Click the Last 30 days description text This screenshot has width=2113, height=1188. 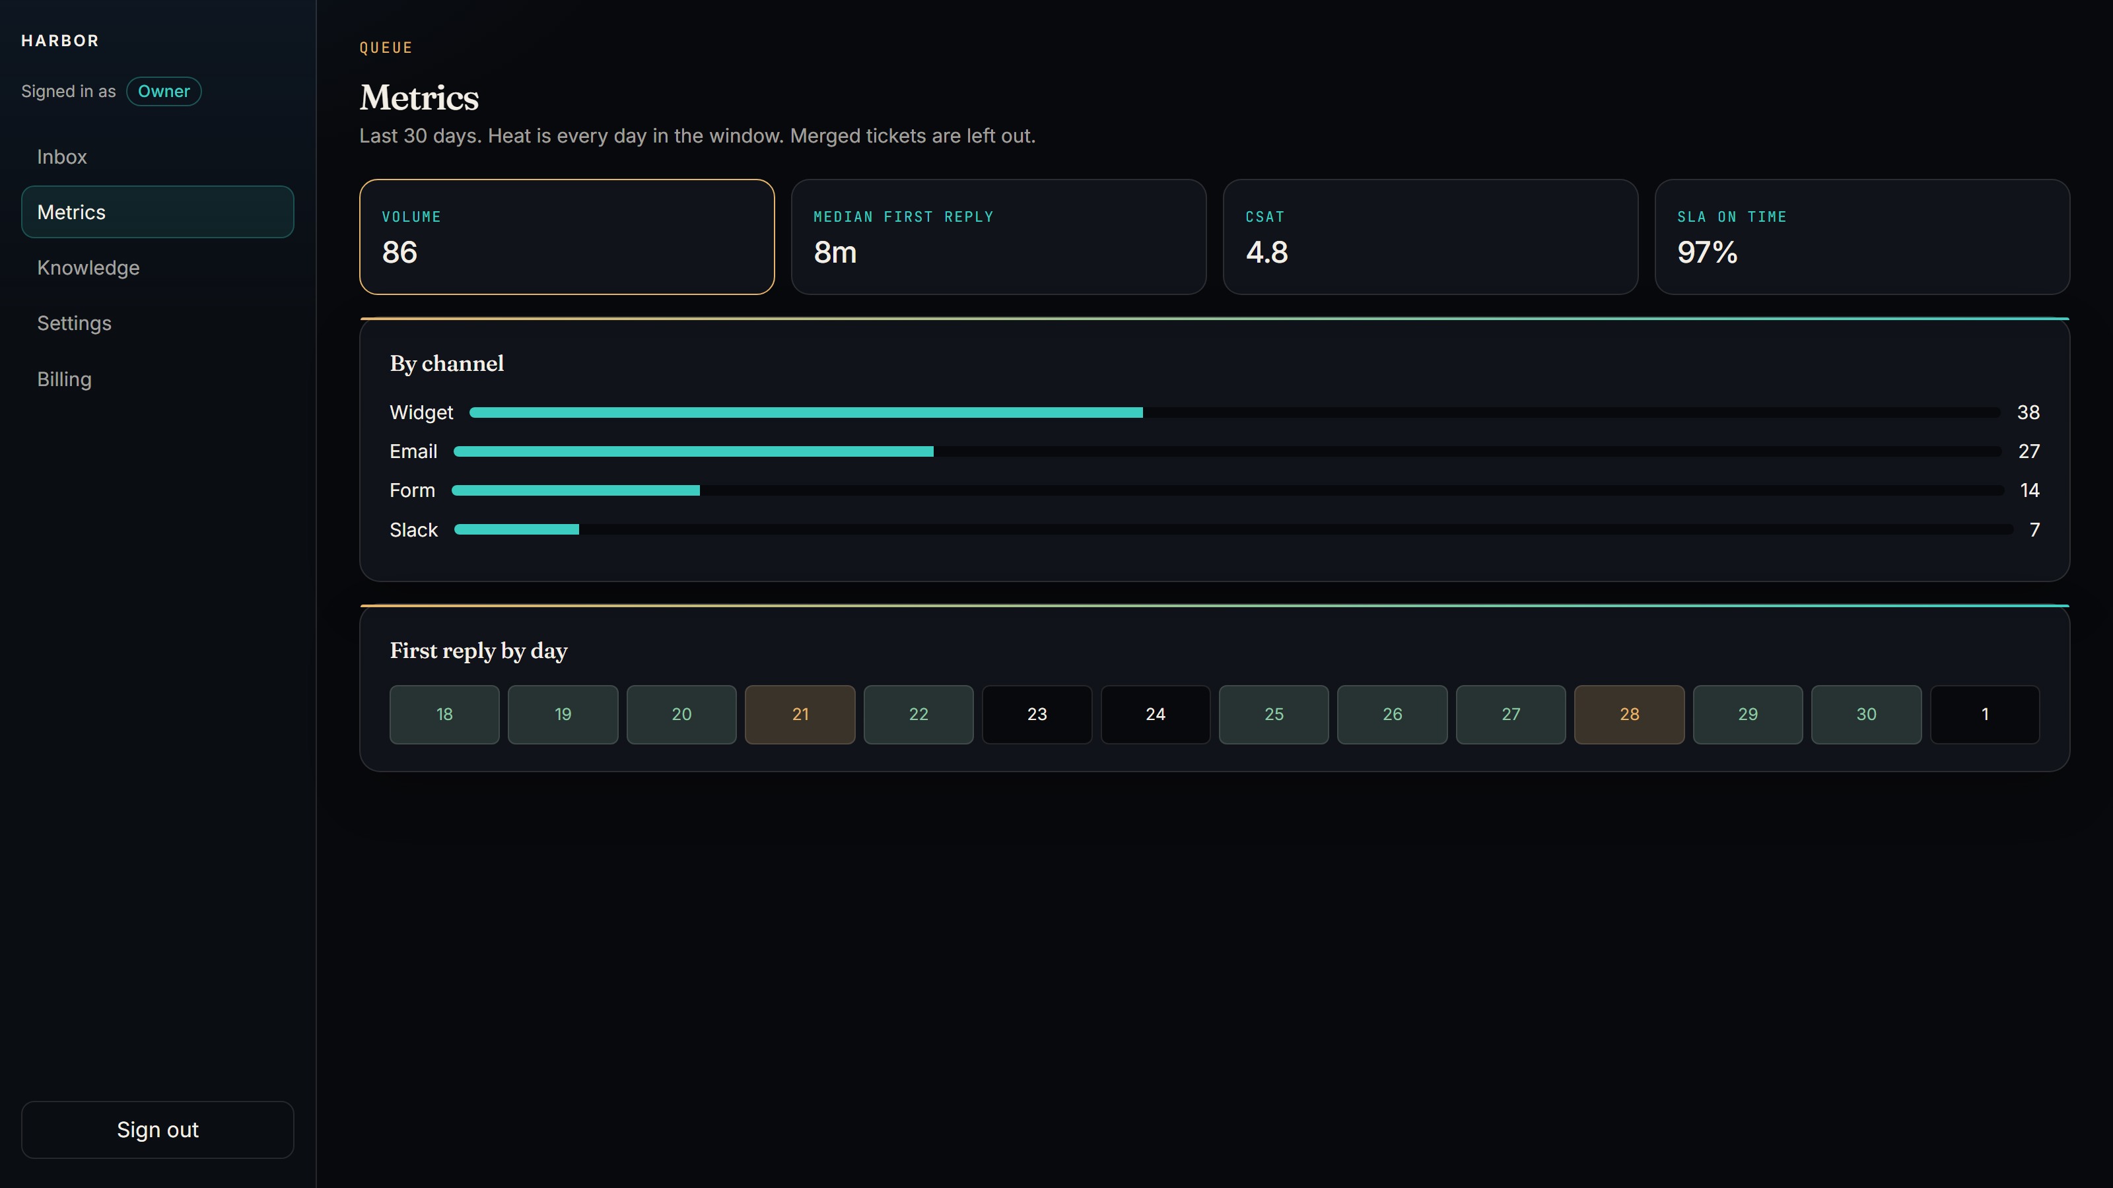[697, 136]
